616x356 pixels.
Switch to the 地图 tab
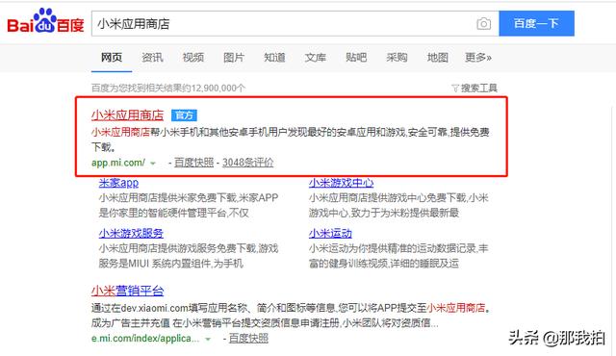pos(438,58)
